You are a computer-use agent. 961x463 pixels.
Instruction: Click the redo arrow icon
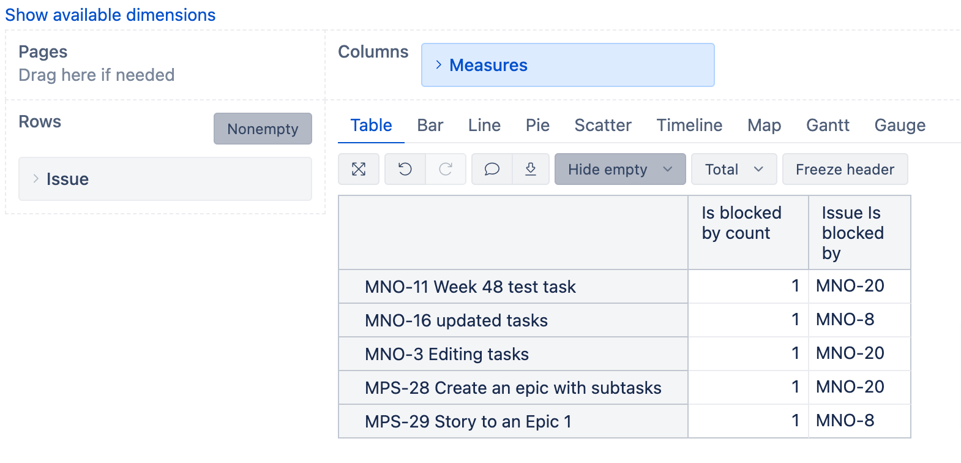tap(446, 169)
